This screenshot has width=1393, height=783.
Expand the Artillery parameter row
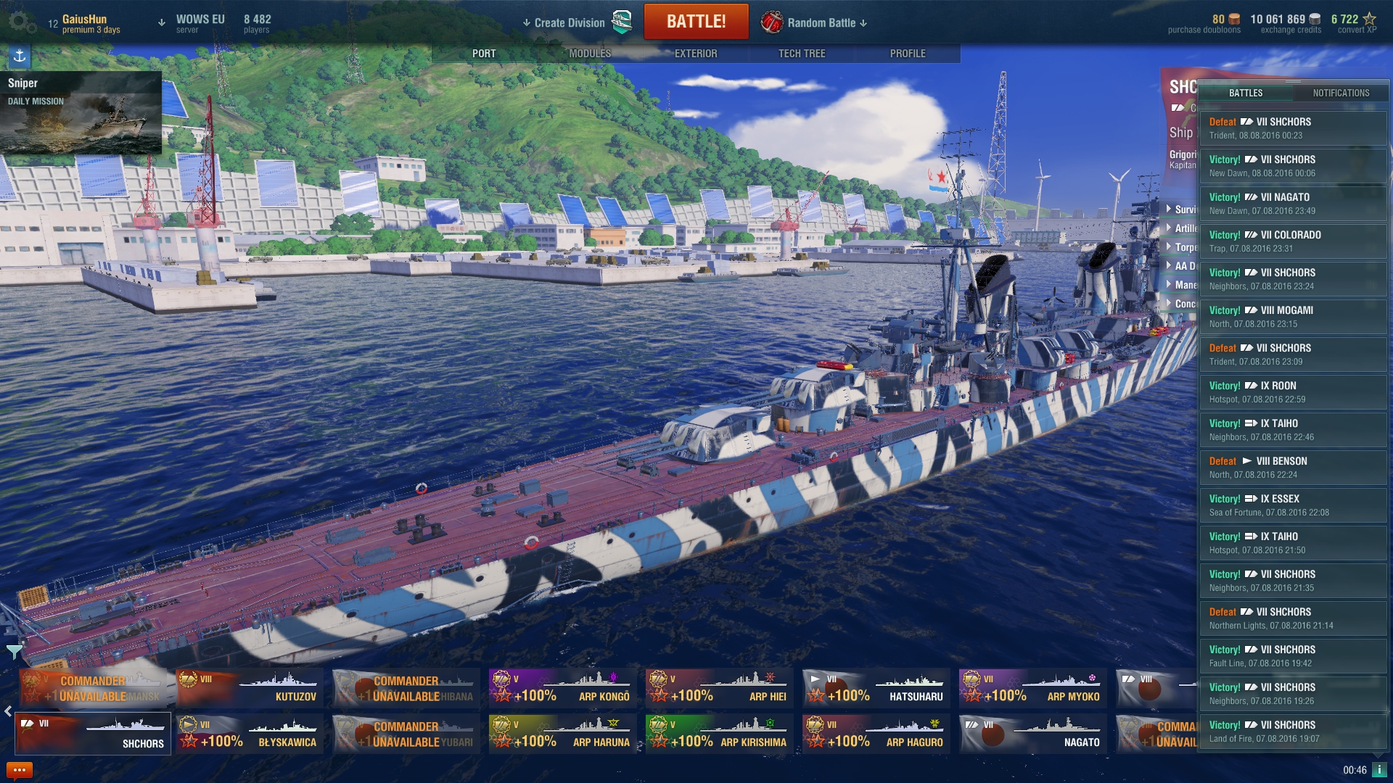1181,228
